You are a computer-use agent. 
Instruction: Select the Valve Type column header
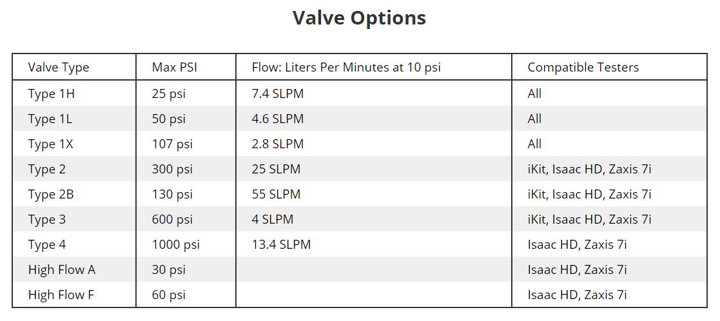58,68
